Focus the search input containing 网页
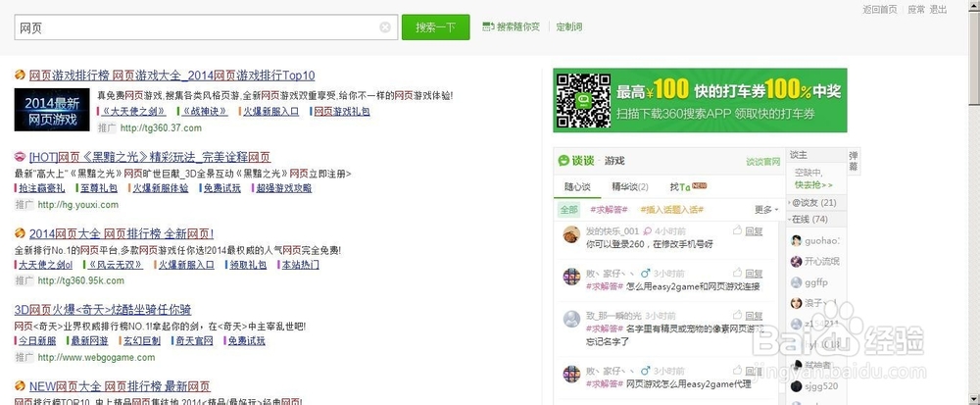Viewport: 980px width, 405px height. coord(206,27)
